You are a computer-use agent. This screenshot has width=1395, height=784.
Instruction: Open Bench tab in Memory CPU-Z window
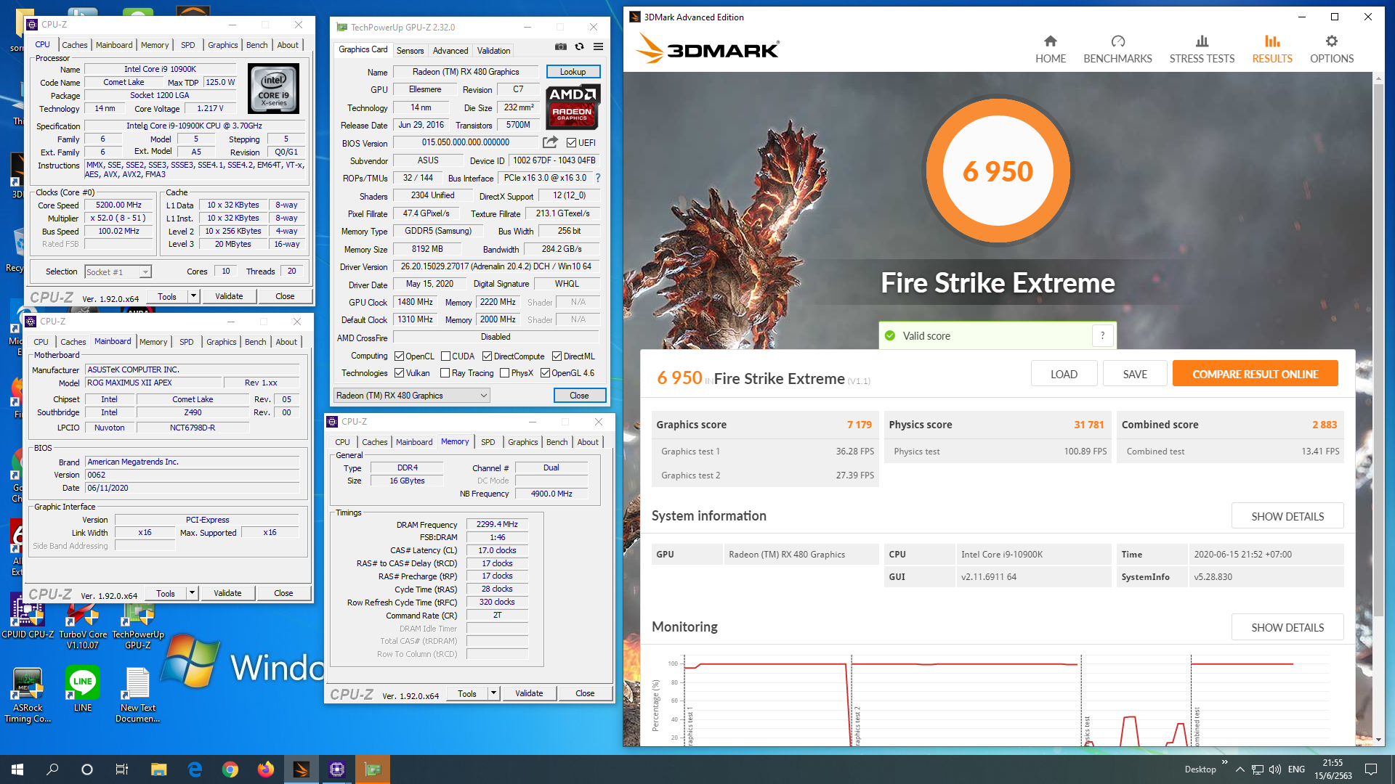pos(557,442)
